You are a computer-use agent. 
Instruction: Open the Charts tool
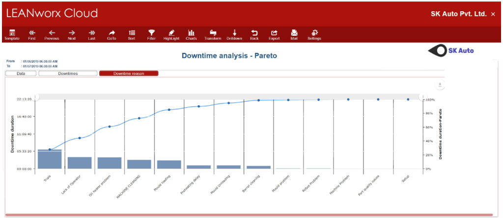(x=191, y=35)
